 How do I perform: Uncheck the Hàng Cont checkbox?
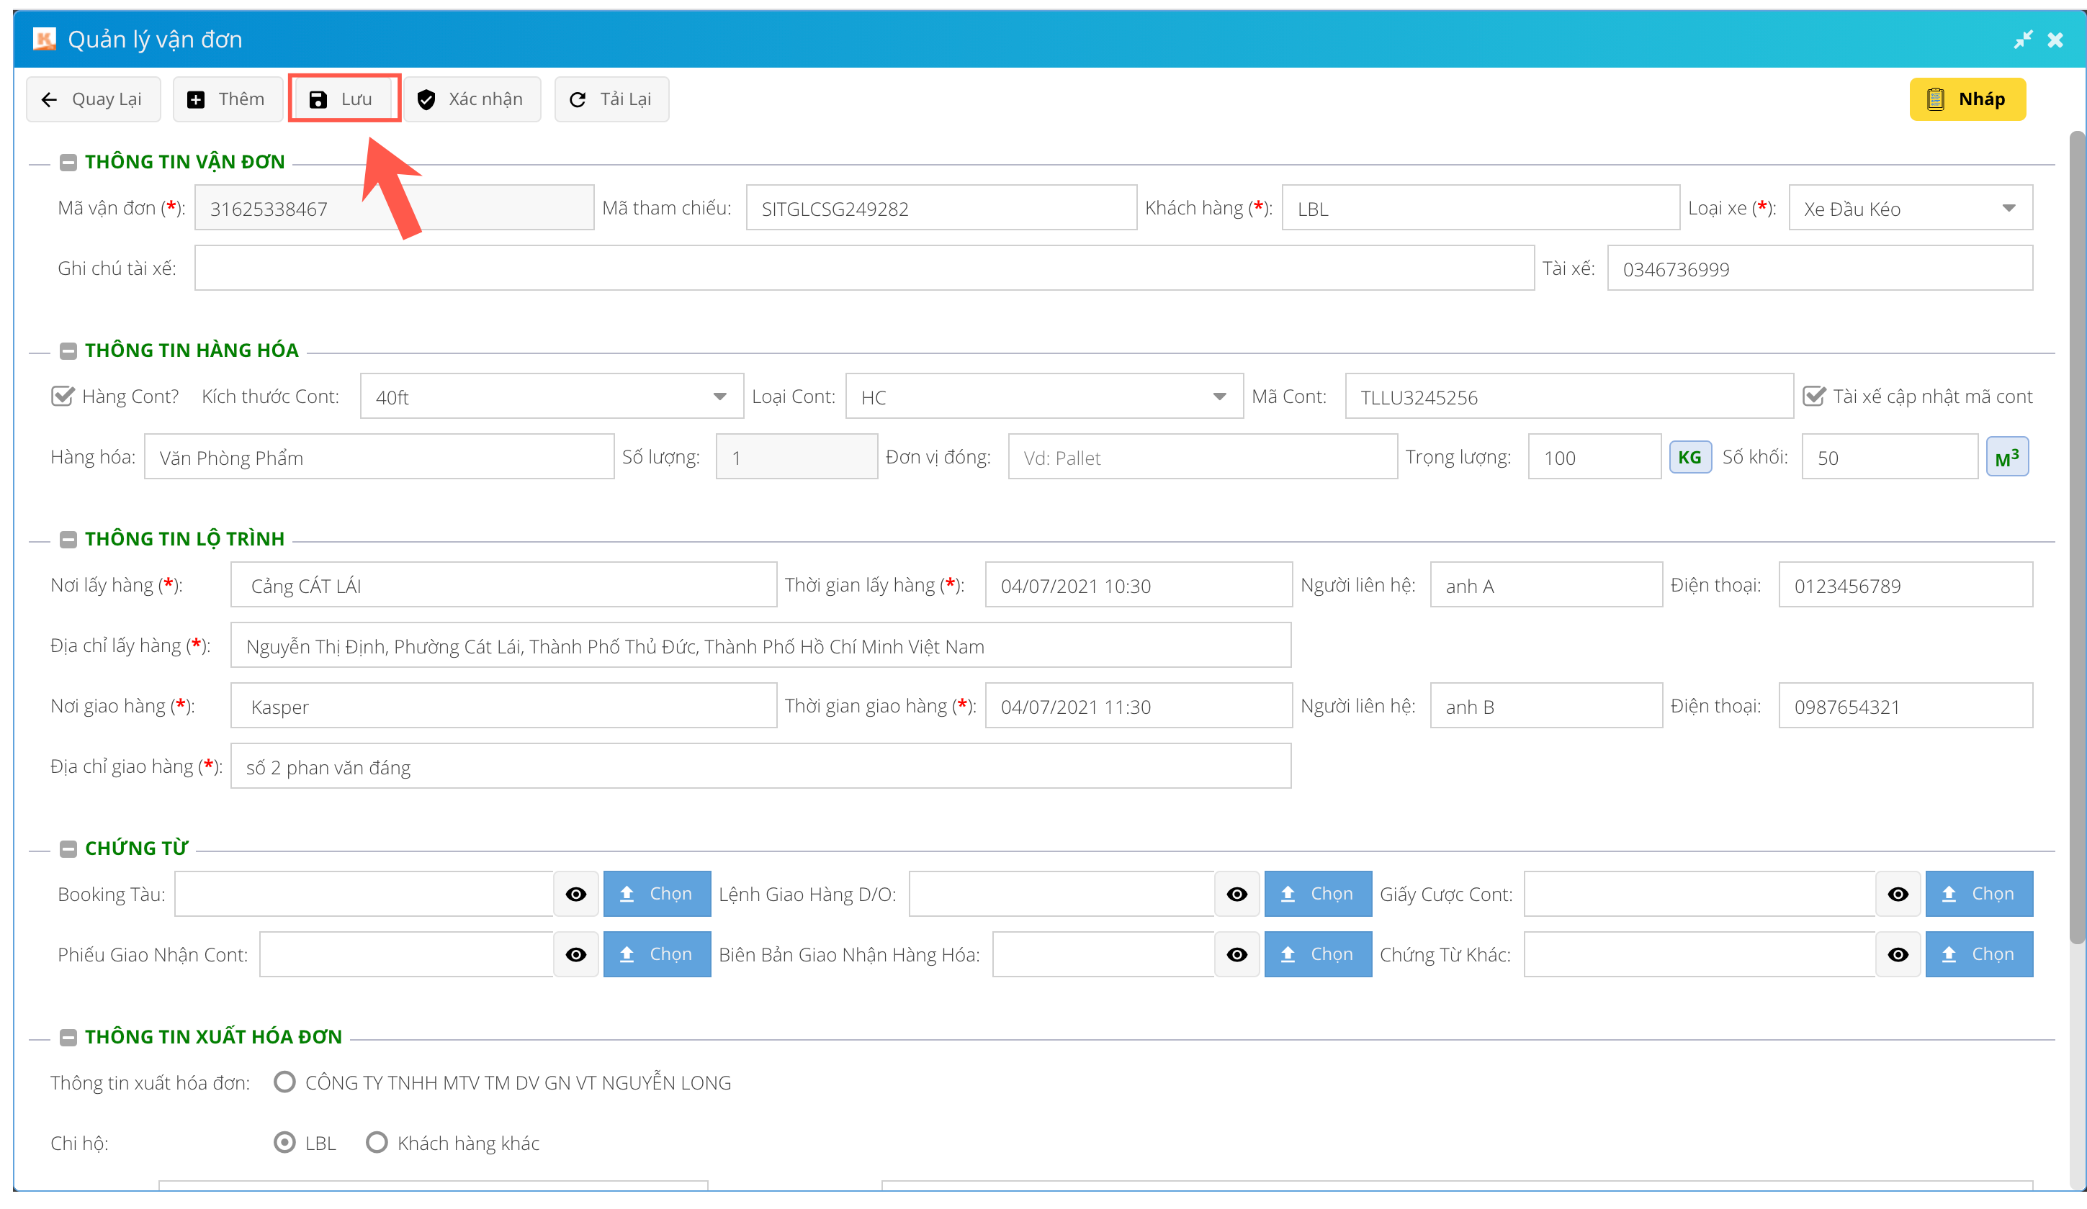(x=63, y=397)
